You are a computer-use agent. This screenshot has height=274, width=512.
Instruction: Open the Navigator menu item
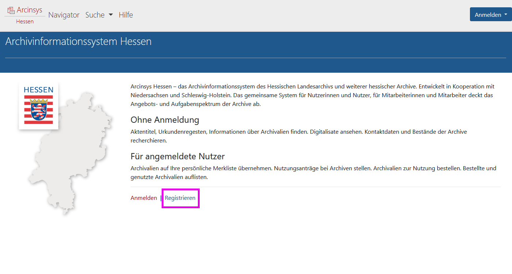pos(64,15)
